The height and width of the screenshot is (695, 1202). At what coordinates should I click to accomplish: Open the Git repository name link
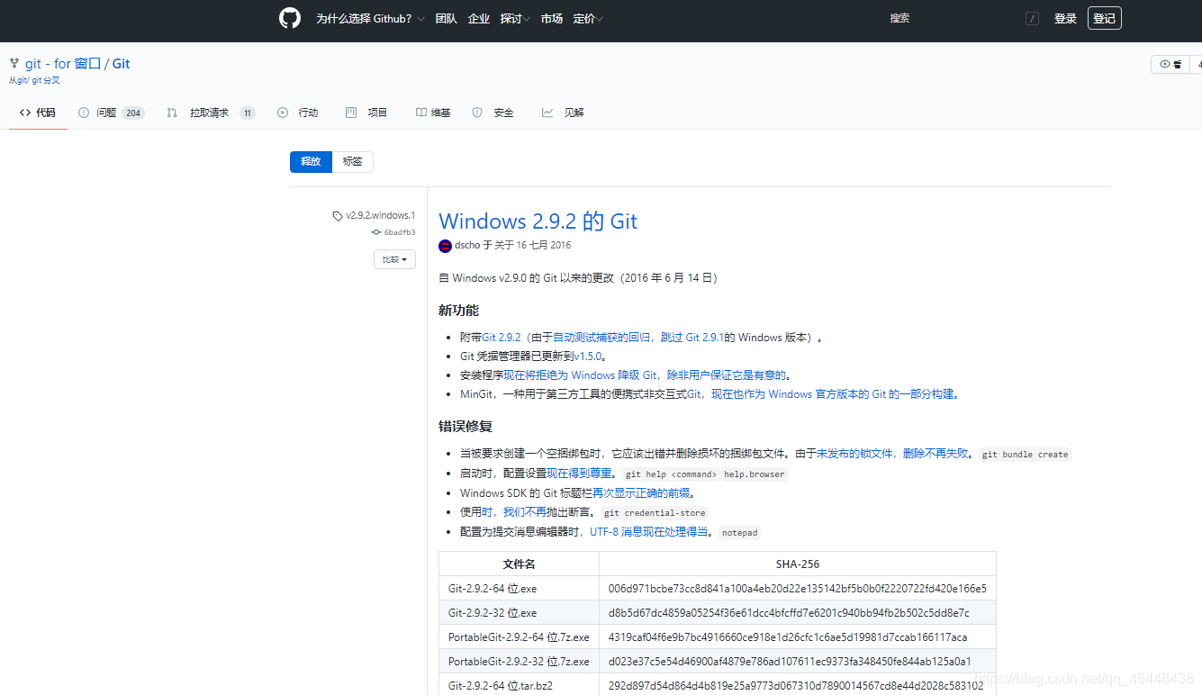(122, 64)
